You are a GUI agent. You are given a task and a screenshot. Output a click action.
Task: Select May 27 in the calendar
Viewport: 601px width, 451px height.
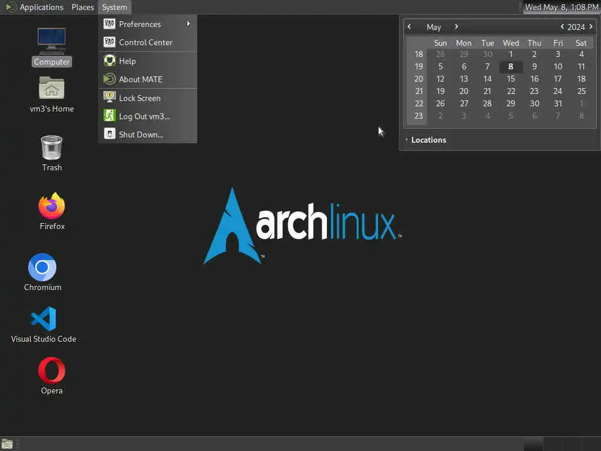[x=464, y=103]
